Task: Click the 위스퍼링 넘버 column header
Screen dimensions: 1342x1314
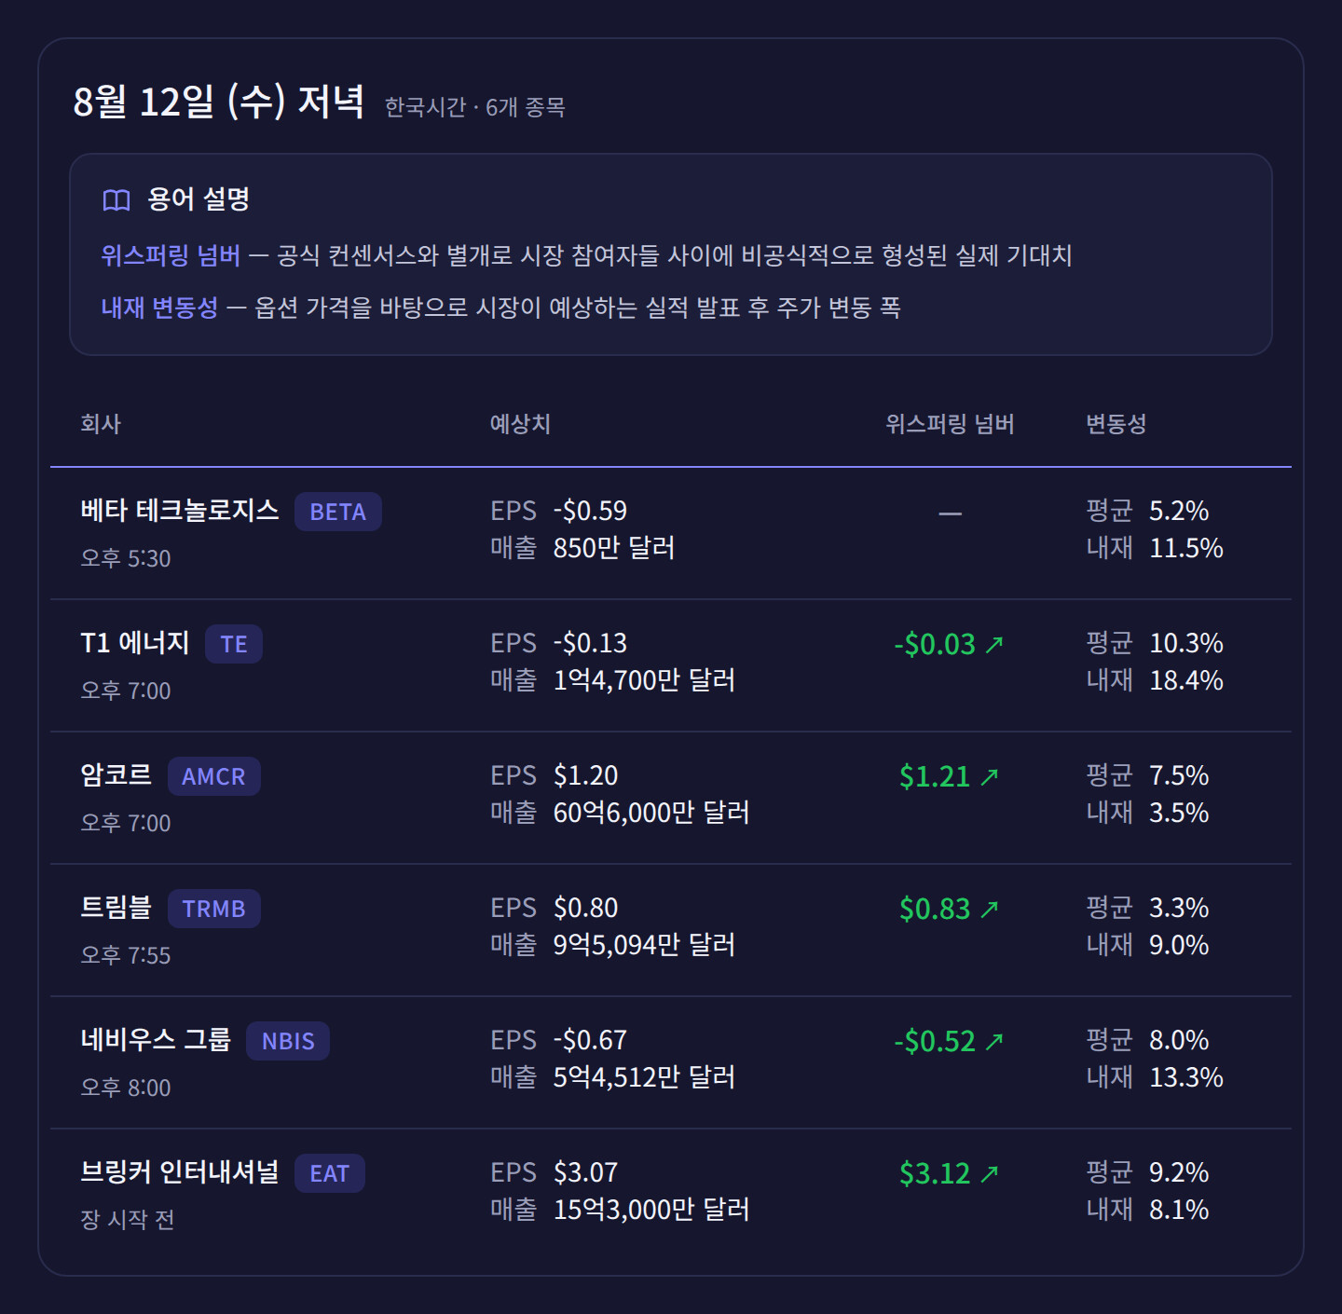Action: click(x=950, y=424)
